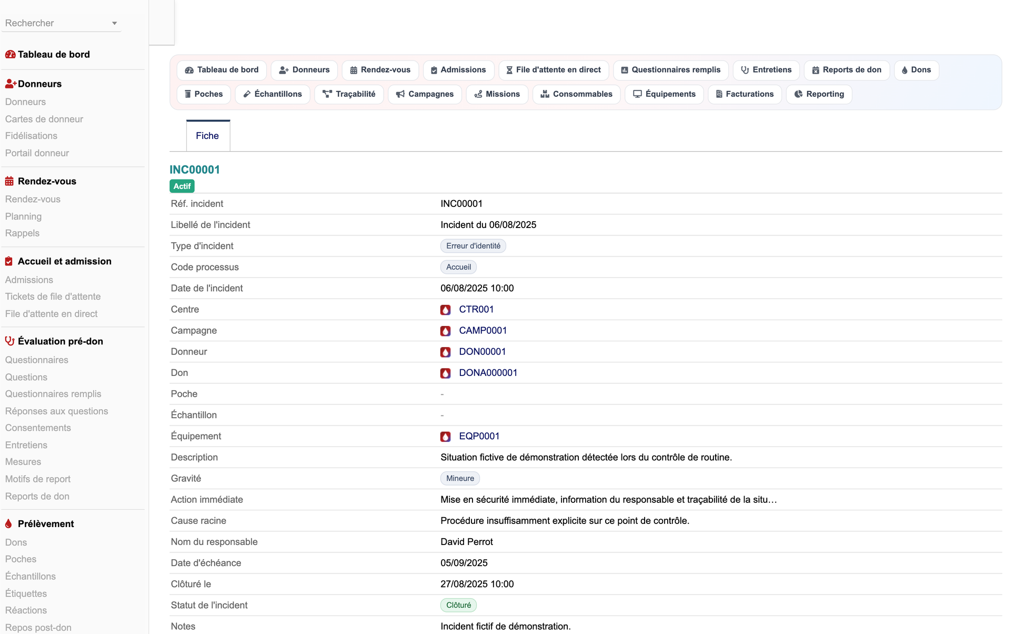Open Entretiens from the top toolbar

(766, 70)
